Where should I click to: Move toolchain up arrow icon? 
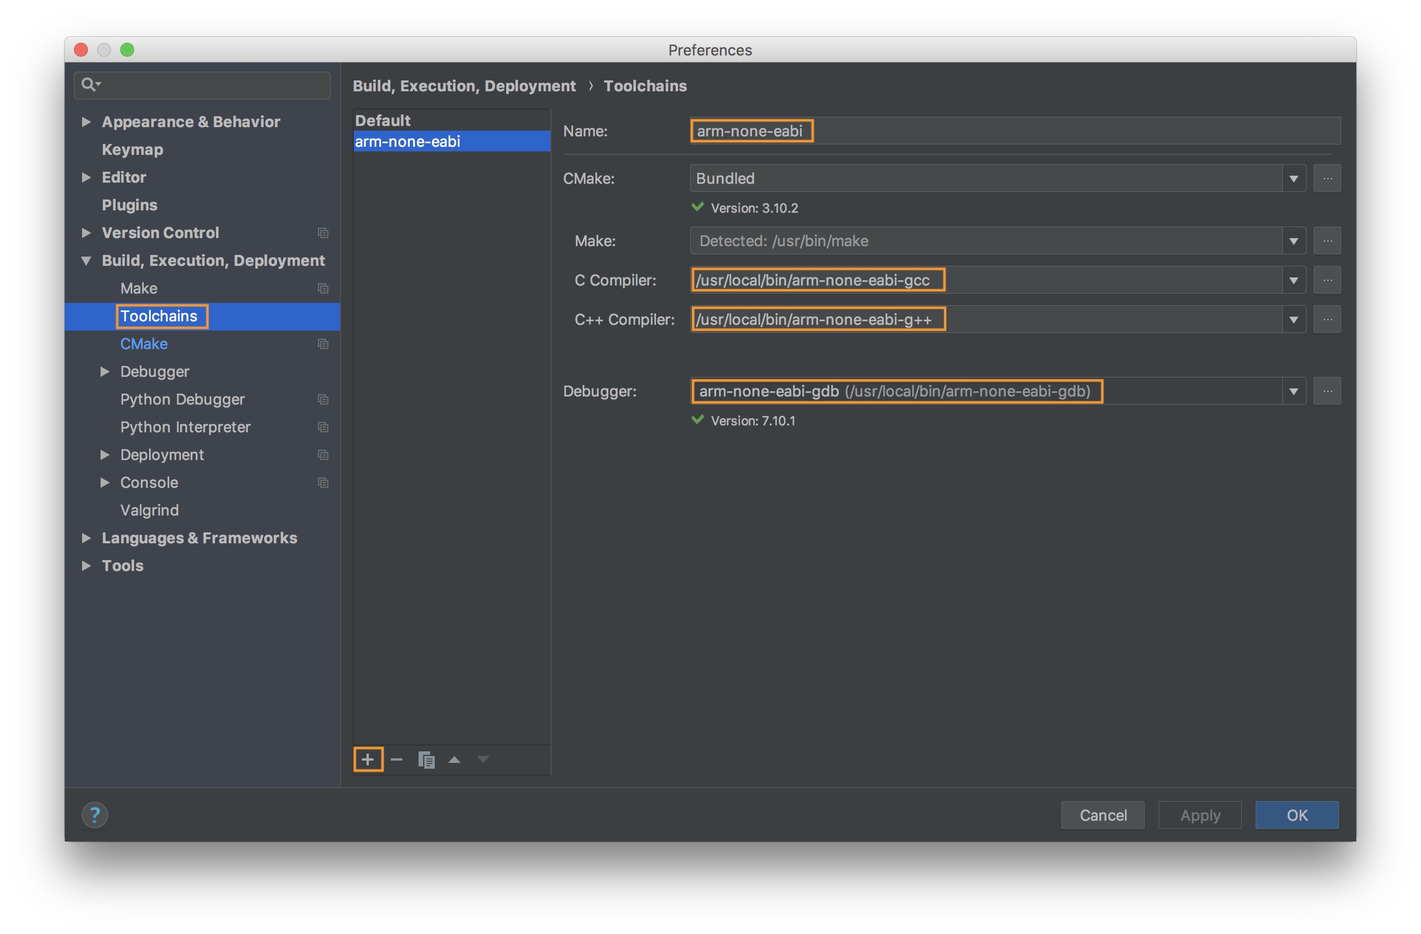click(454, 759)
